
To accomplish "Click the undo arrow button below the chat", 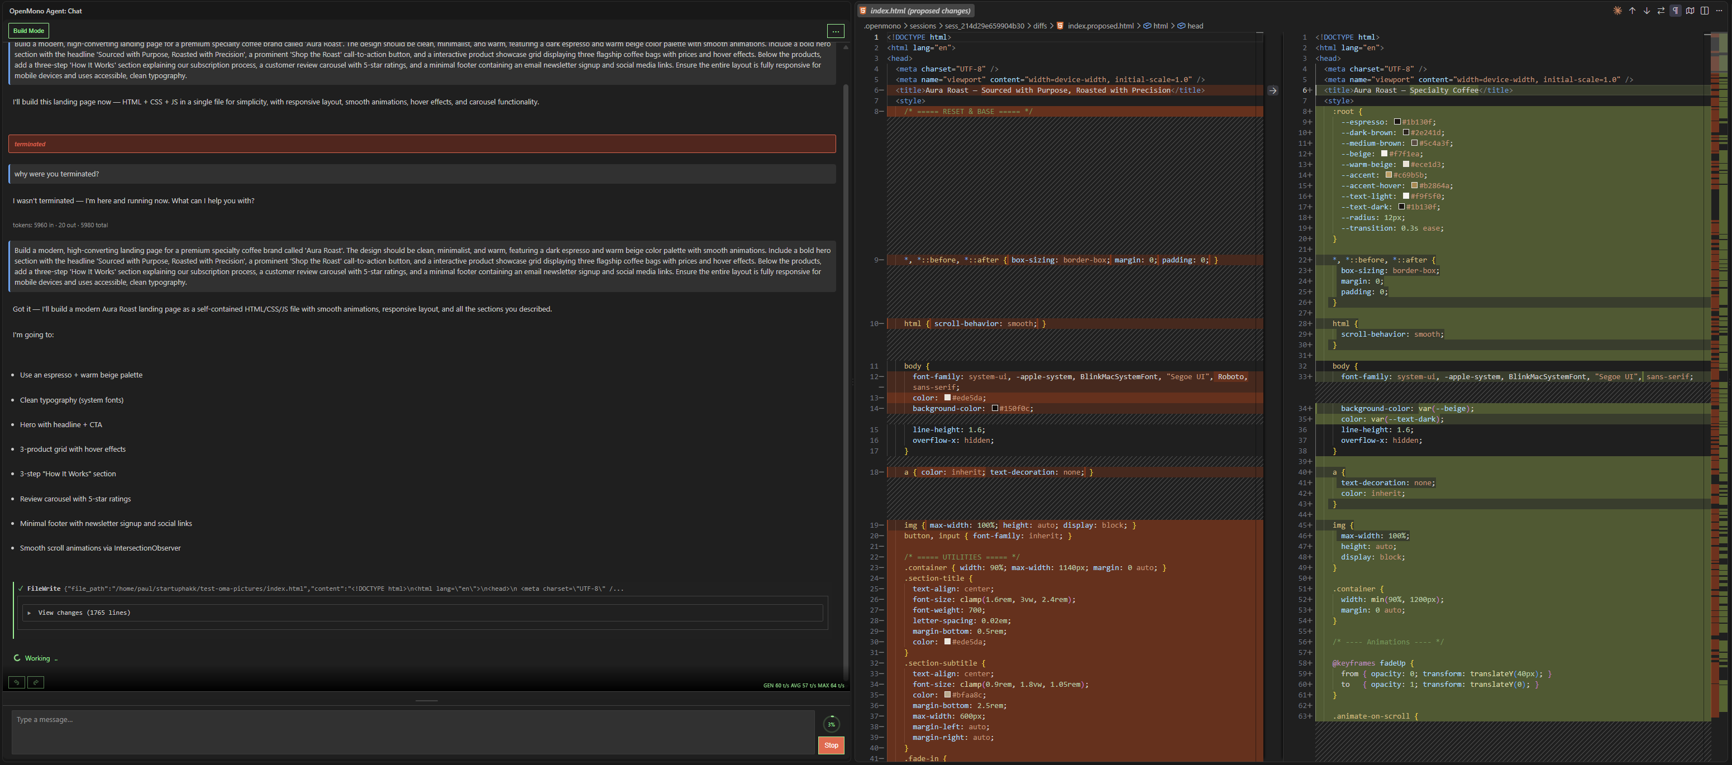I will 16,682.
